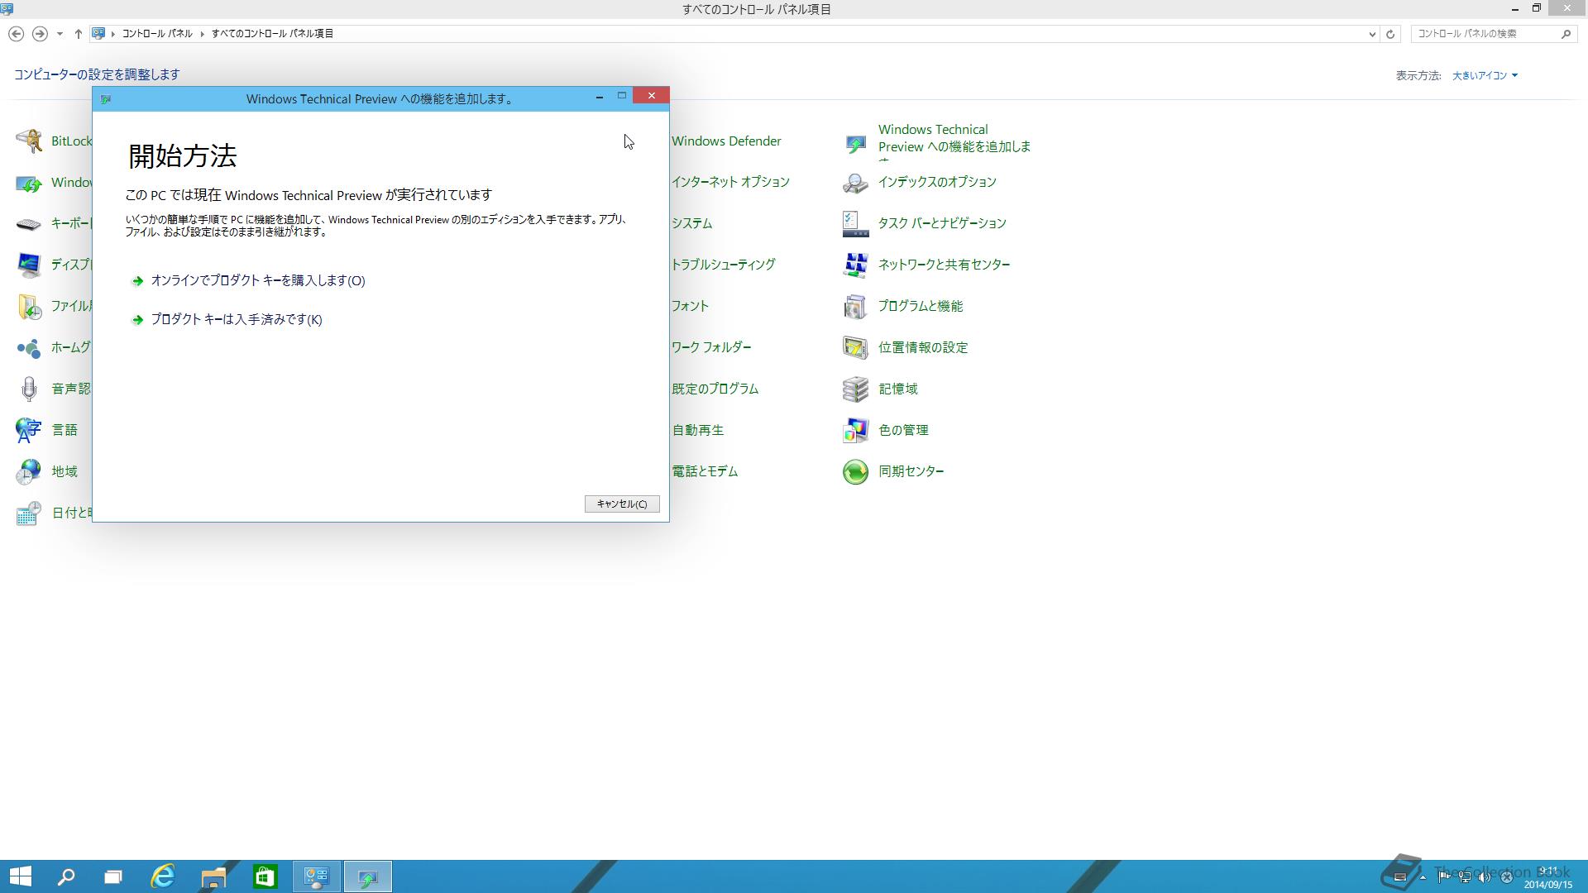Open the 記憶域 storage spaces icon
Image resolution: width=1588 pixels, height=893 pixels.
coord(856,389)
